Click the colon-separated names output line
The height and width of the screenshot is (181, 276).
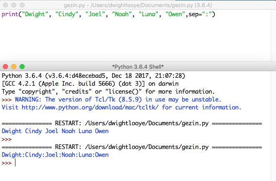[x=55, y=155]
